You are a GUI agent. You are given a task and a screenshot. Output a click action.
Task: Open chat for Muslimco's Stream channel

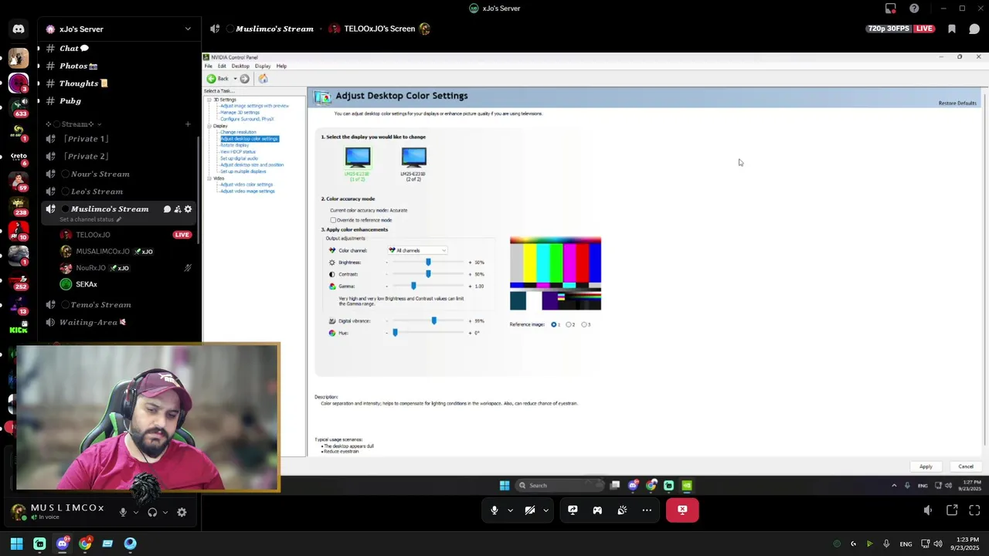pos(167,209)
